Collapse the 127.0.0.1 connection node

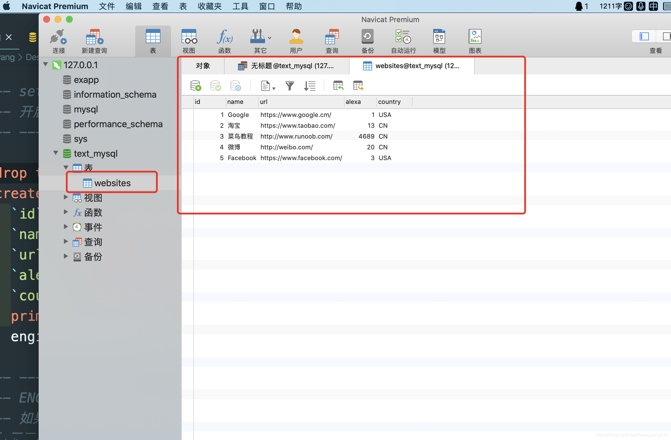(x=45, y=64)
